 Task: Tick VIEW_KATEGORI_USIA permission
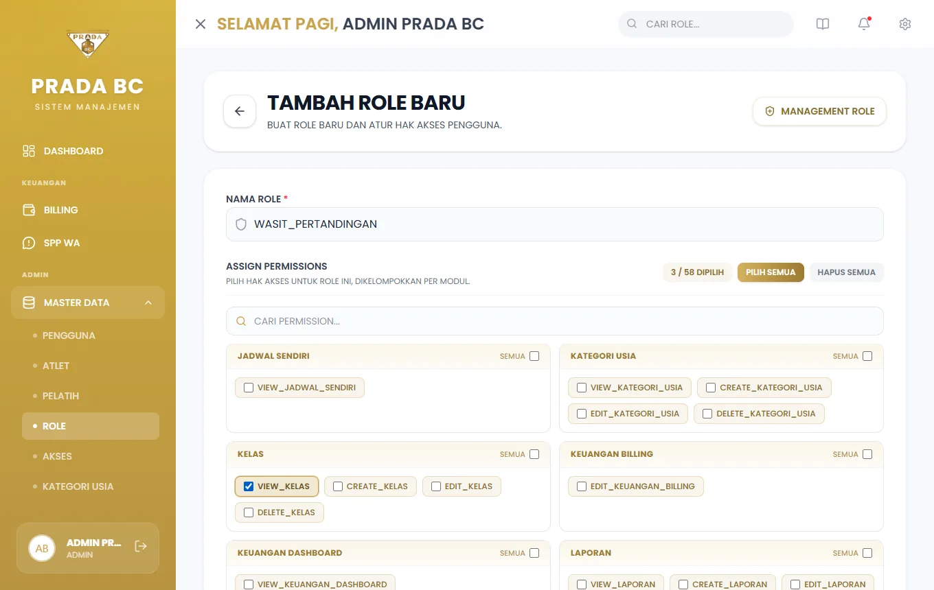tap(582, 388)
